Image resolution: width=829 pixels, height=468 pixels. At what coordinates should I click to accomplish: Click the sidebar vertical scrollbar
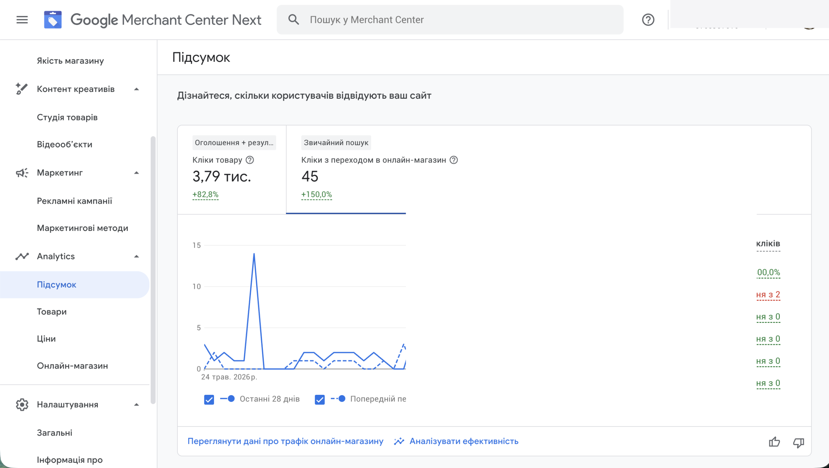click(x=153, y=270)
